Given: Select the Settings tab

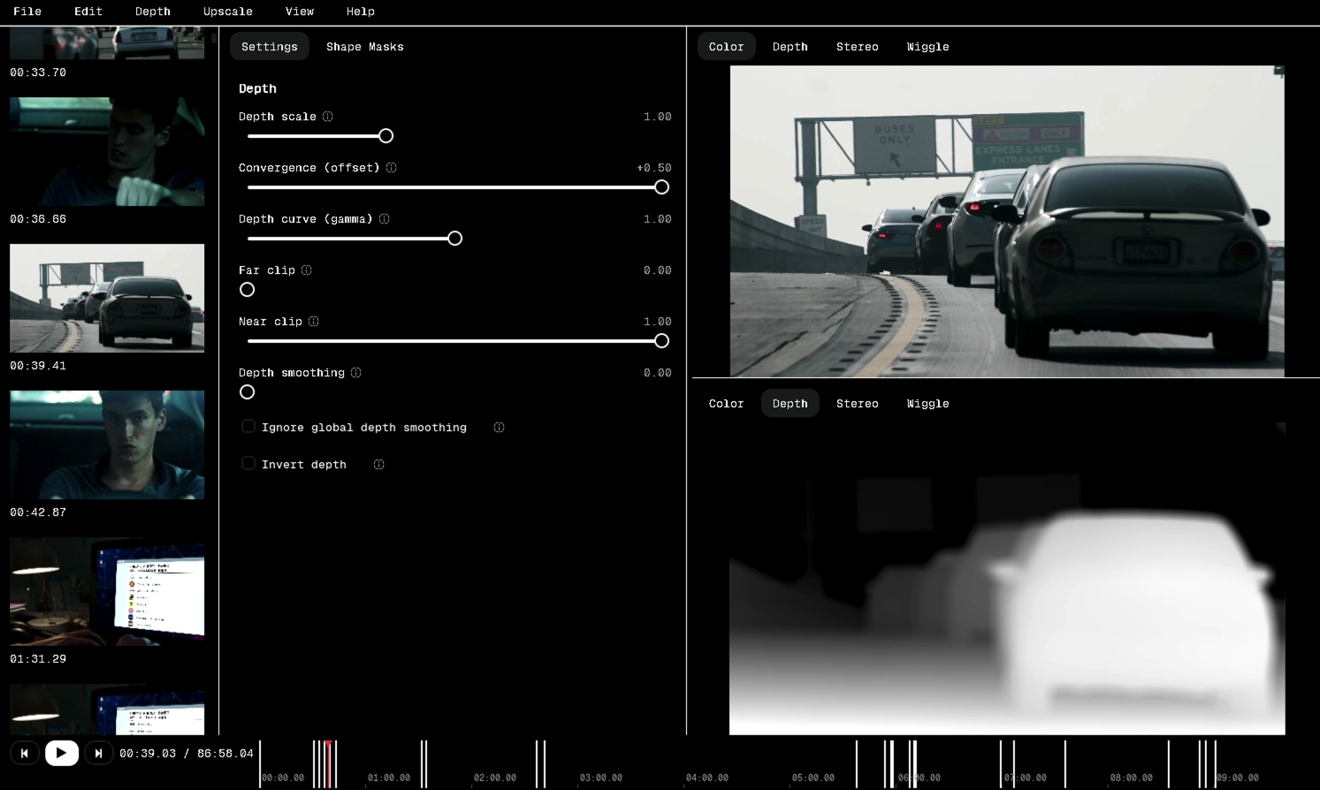Looking at the screenshot, I should coord(270,47).
